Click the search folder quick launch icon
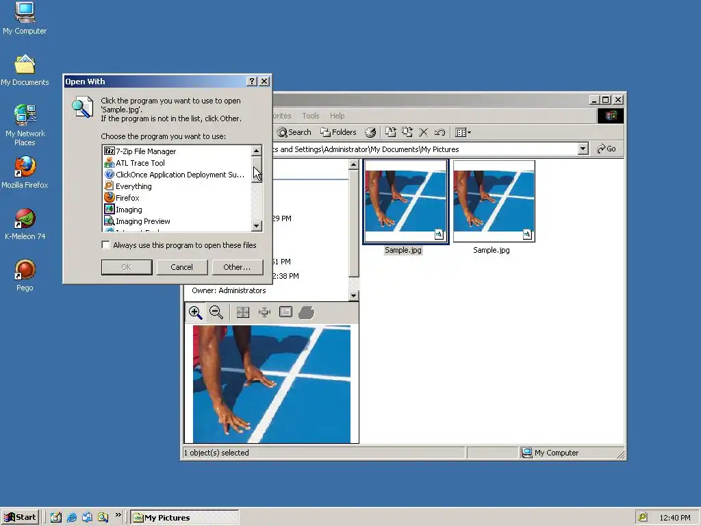Screen dimensions: 701x526 [103, 517]
